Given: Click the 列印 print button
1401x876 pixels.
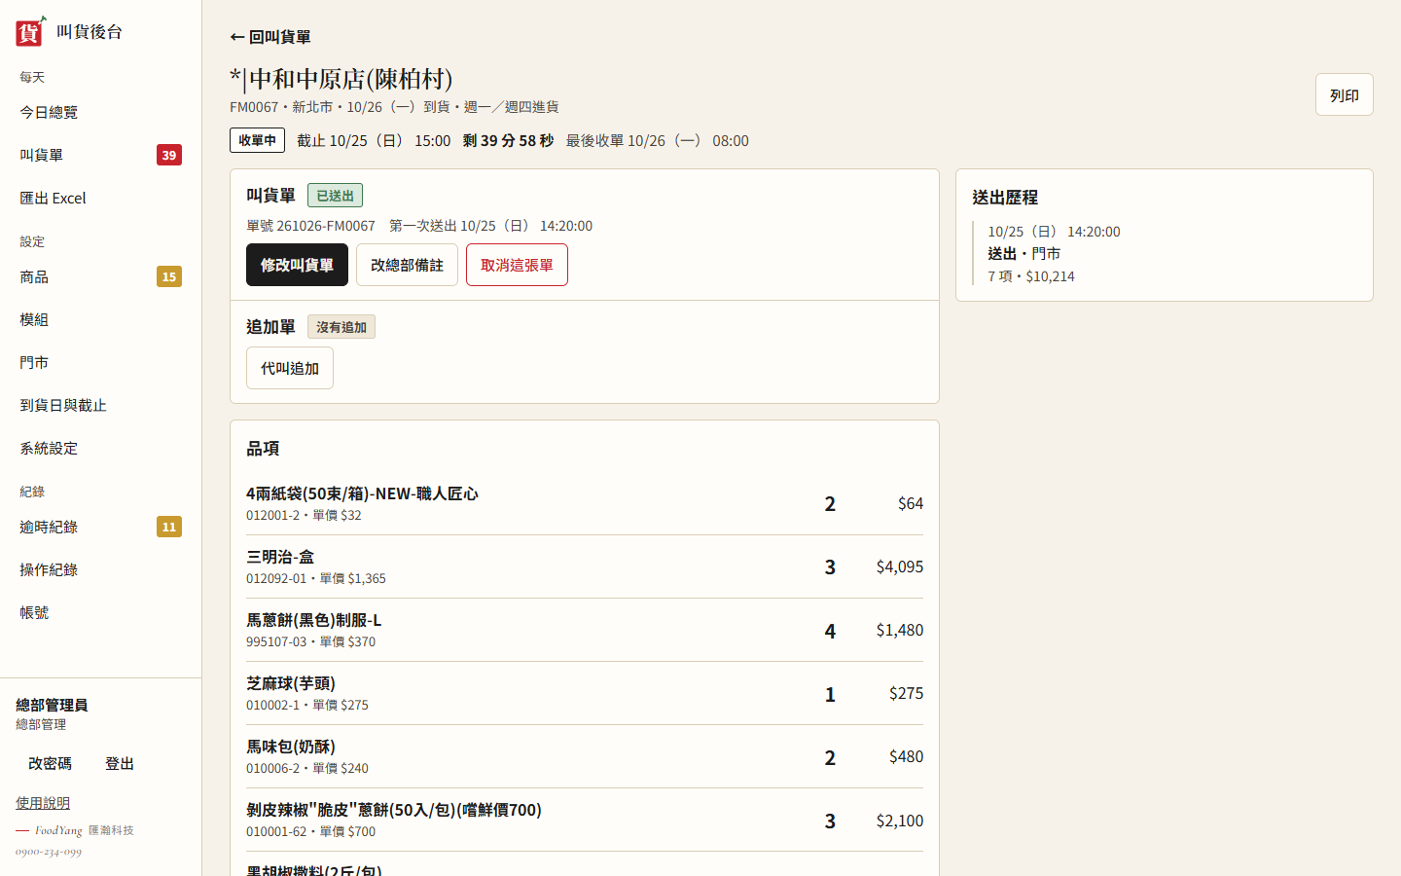Looking at the screenshot, I should pyautogui.click(x=1345, y=94).
